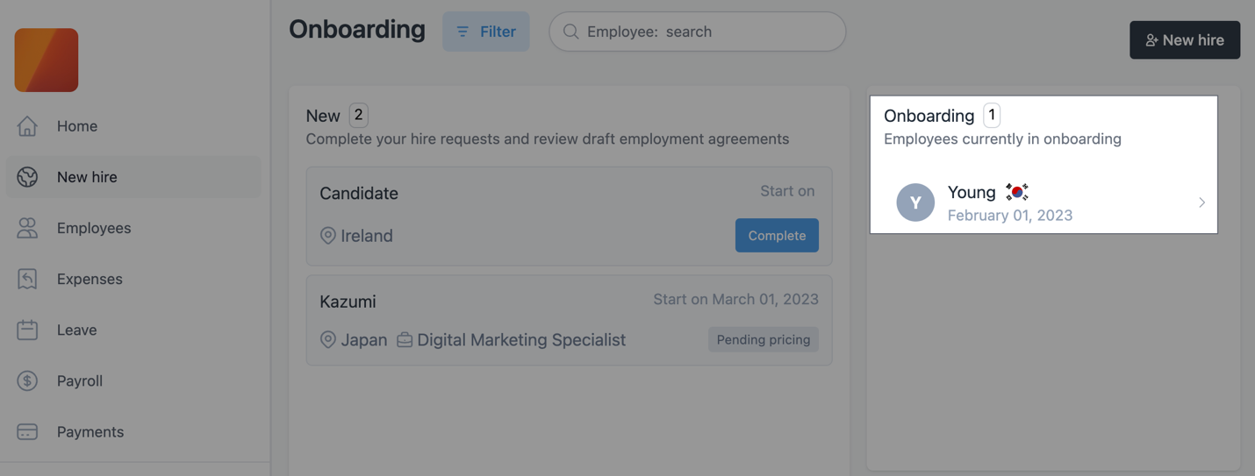Click the Expenses receipt icon

27,279
